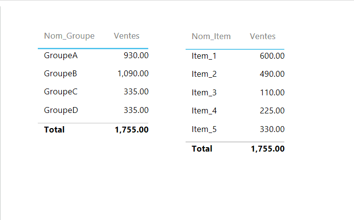Screen dimensions: 354x220
Task: Select the Item_3 row label
Action: pyautogui.click(x=204, y=92)
